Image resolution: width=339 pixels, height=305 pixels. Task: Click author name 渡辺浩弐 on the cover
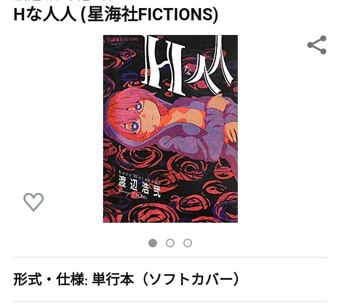point(139,186)
